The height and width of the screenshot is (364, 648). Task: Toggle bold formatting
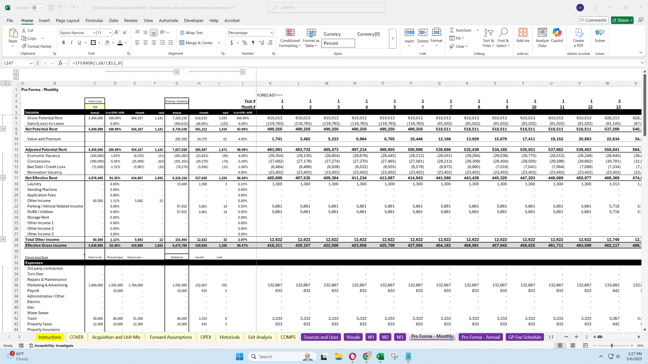tap(64, 43)
